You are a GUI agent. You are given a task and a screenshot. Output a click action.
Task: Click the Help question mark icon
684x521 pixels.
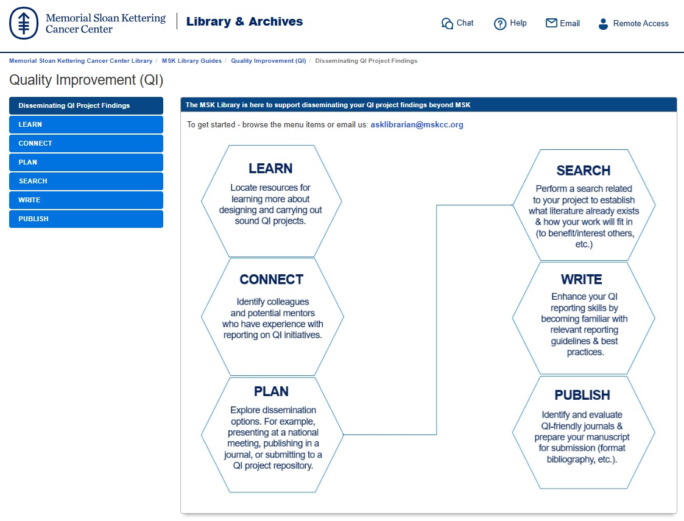[x=500, y=24]
